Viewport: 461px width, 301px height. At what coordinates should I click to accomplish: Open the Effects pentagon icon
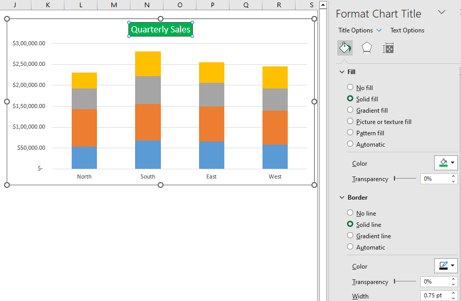point(366,47)
